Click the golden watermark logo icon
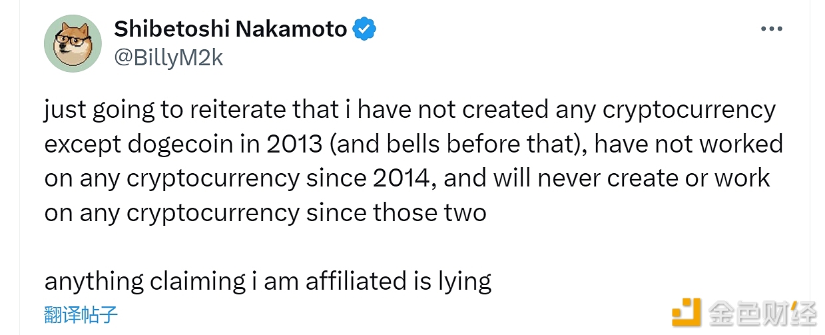825x335 pixels. point(687,313)
